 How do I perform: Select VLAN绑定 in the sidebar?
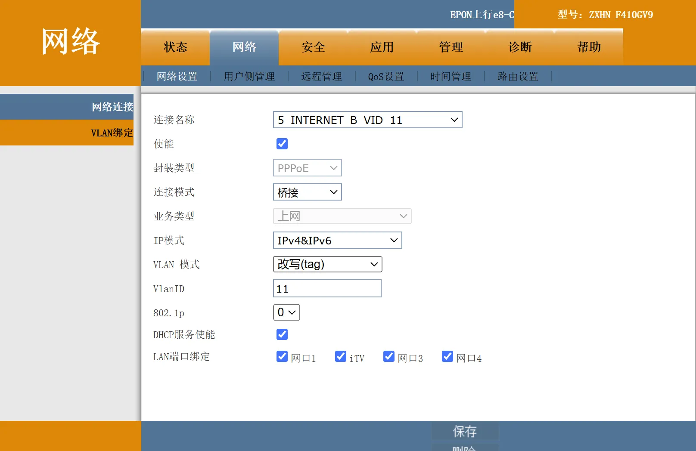click(111, 133)
